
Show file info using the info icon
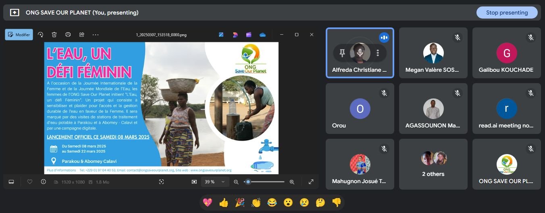43,182
